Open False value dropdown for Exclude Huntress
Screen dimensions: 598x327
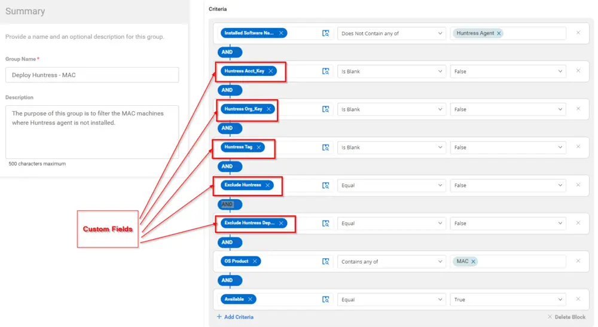click(x=508, y=185)
